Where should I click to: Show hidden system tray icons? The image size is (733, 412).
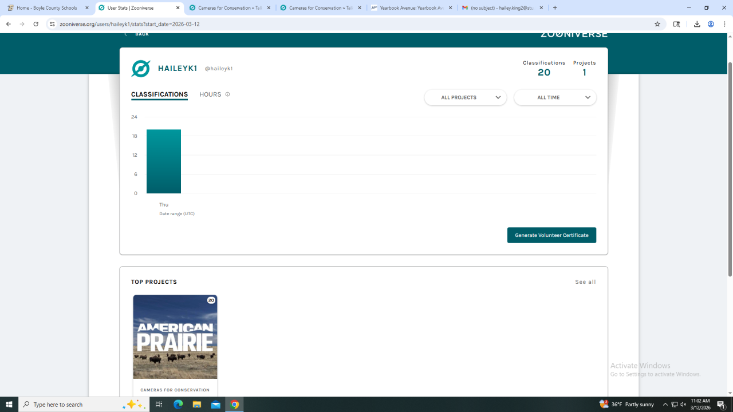[665, 405]
